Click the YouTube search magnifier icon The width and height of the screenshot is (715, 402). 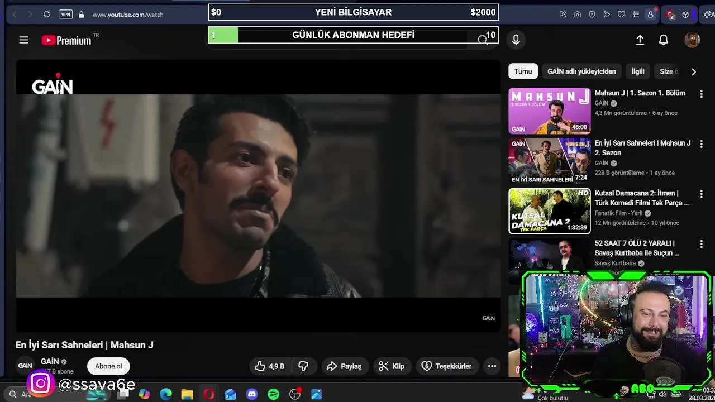tap(483, 40)
